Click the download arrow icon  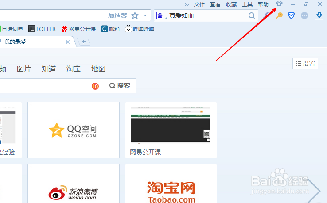[x=319, y=15]
